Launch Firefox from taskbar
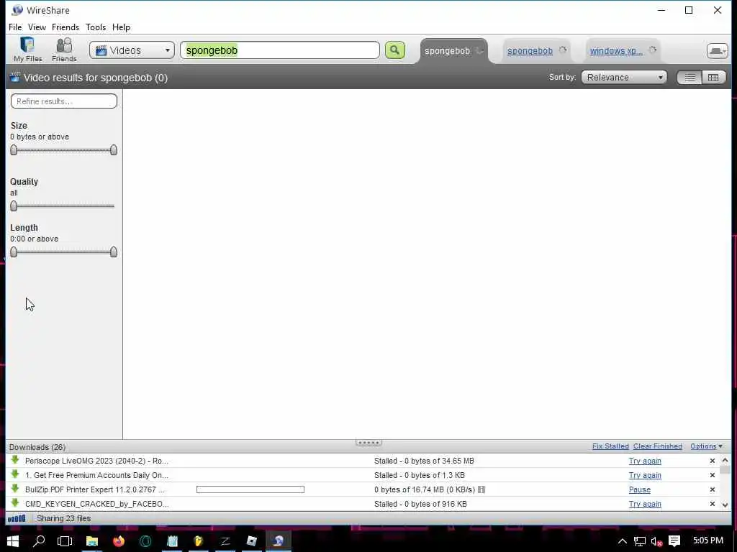Image resolution: width=737 pixels, height=552 pixels. (x=119, y=541)
